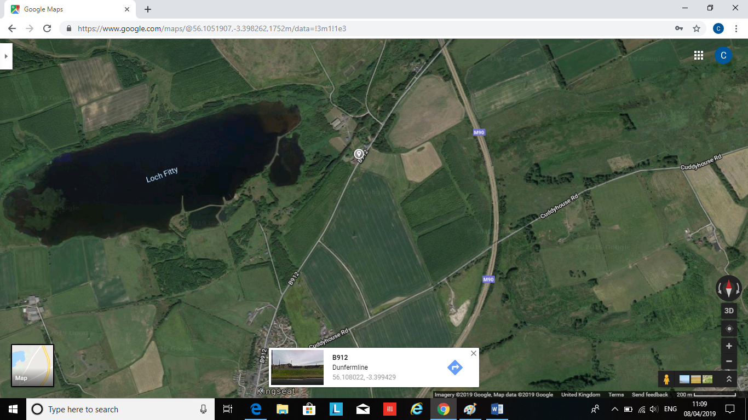This screenshot has height=420, width=748.
Task: Select the Google Maps browser tab
Action: [x=68, y=9]
